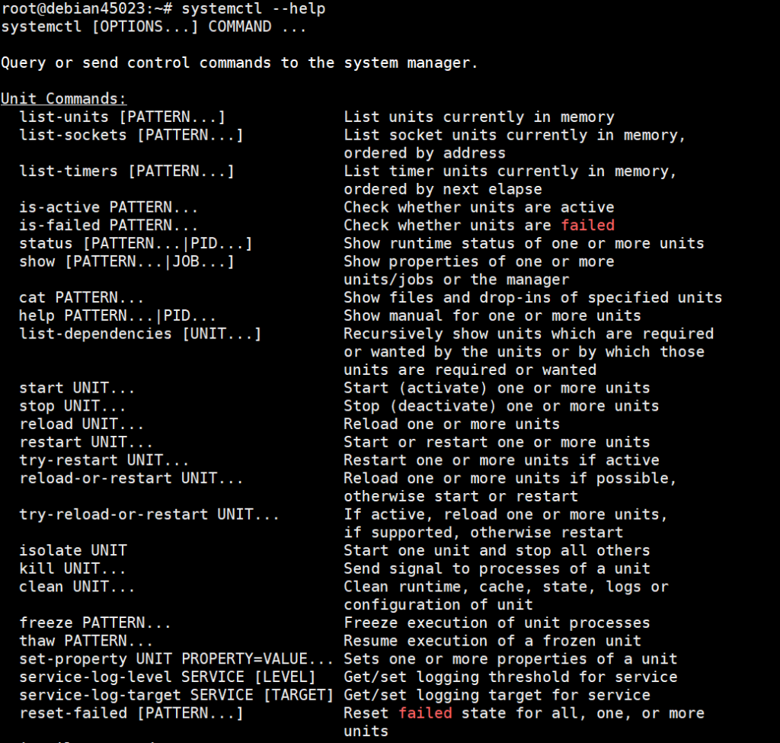This screenshot has width=780, height=743.
Task: Select the freeze PATTERN command text
Action: coord(95,623)
